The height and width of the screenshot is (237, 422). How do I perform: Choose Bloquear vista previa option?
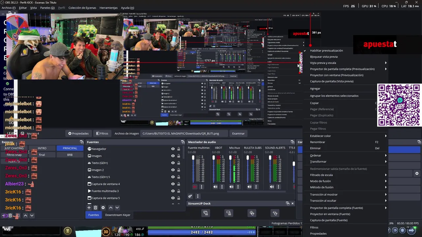click(x=346, y=57)
